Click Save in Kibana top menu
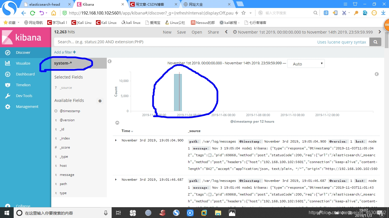389x218 pixels. point(181,32)
